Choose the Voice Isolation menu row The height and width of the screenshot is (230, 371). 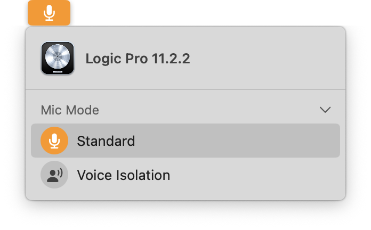(x=185, y=175)
